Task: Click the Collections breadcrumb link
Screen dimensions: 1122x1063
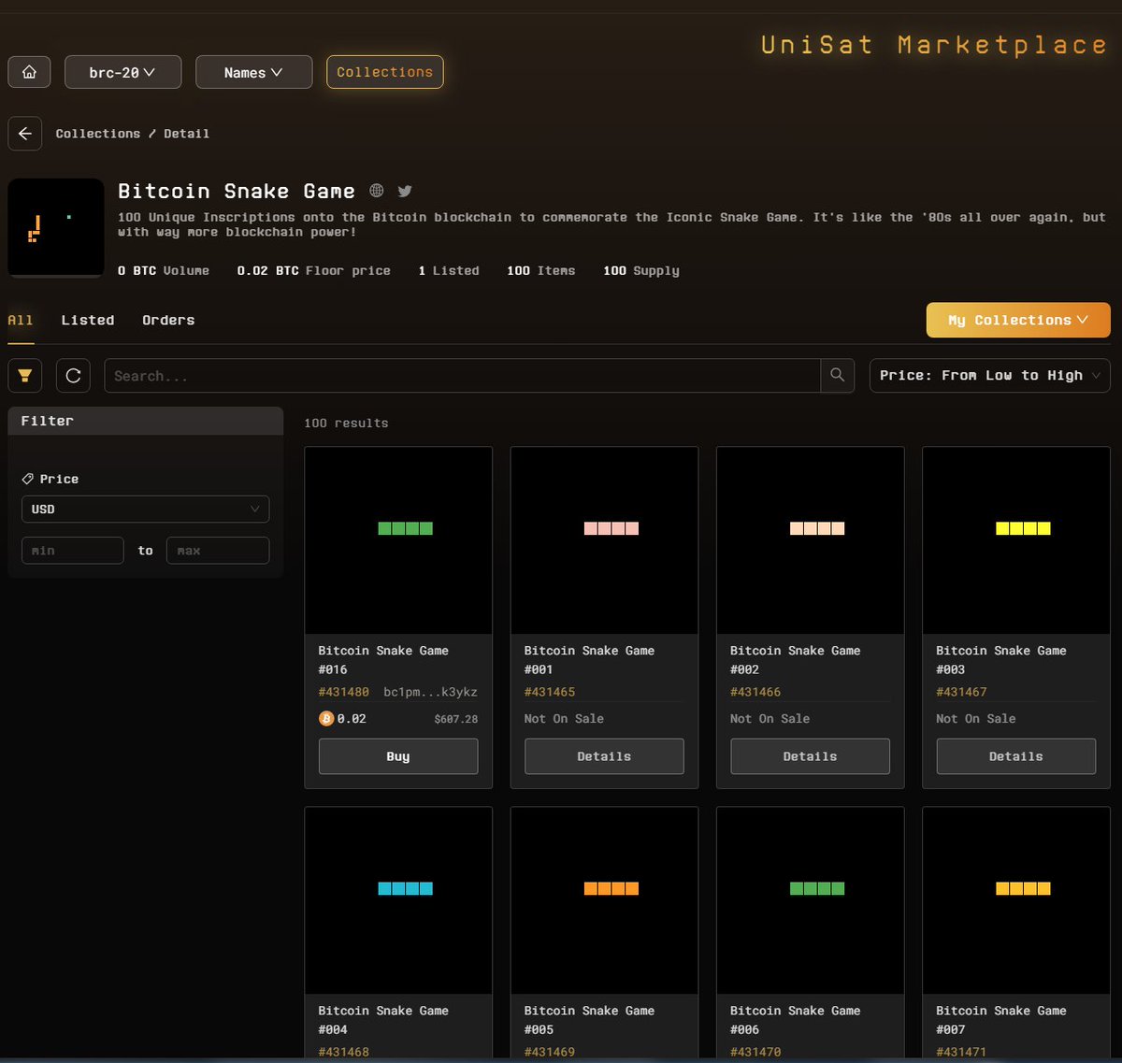Action: point(97,134)
